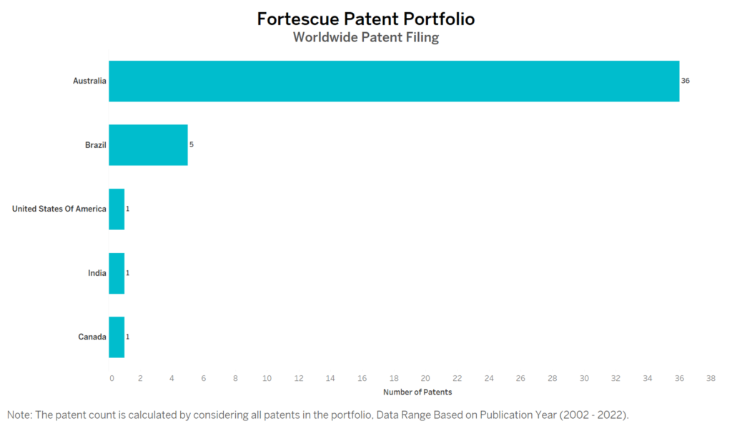The image size is (732, 431).
Task: Select the Canada country label
Action: pos(92,337)
